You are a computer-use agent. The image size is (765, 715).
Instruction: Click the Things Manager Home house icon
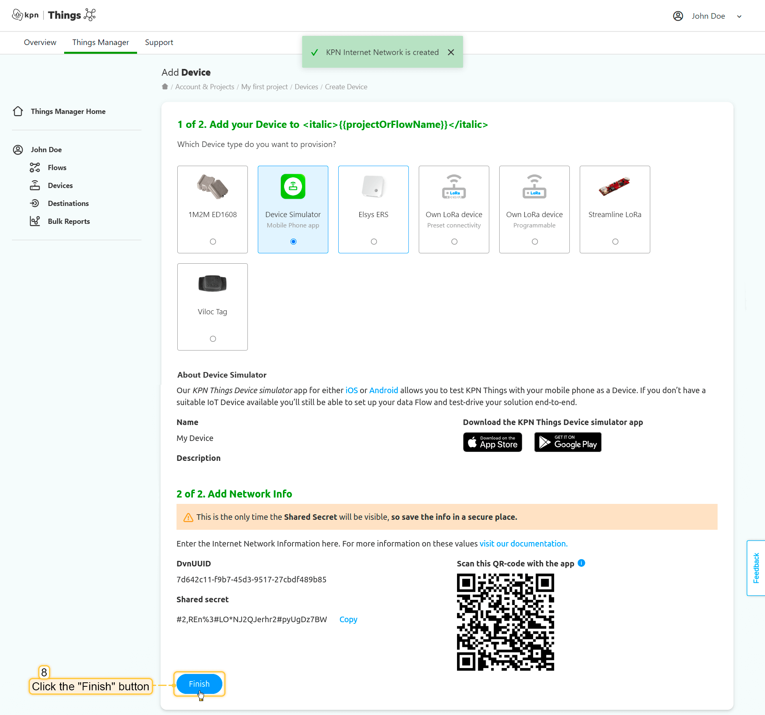pos(18,112)
